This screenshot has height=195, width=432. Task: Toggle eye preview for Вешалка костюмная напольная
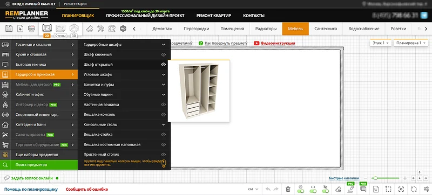click(x=164, y=144)
